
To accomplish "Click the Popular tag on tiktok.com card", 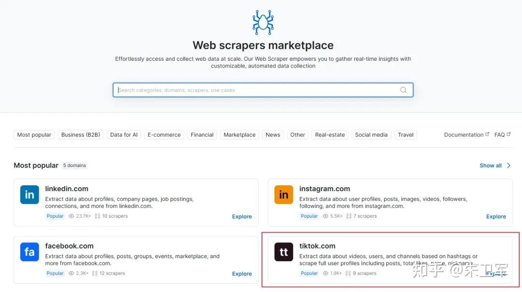I will click(x=309, y=273).
